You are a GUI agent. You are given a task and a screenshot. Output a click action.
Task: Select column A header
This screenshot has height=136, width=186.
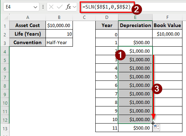28,17
